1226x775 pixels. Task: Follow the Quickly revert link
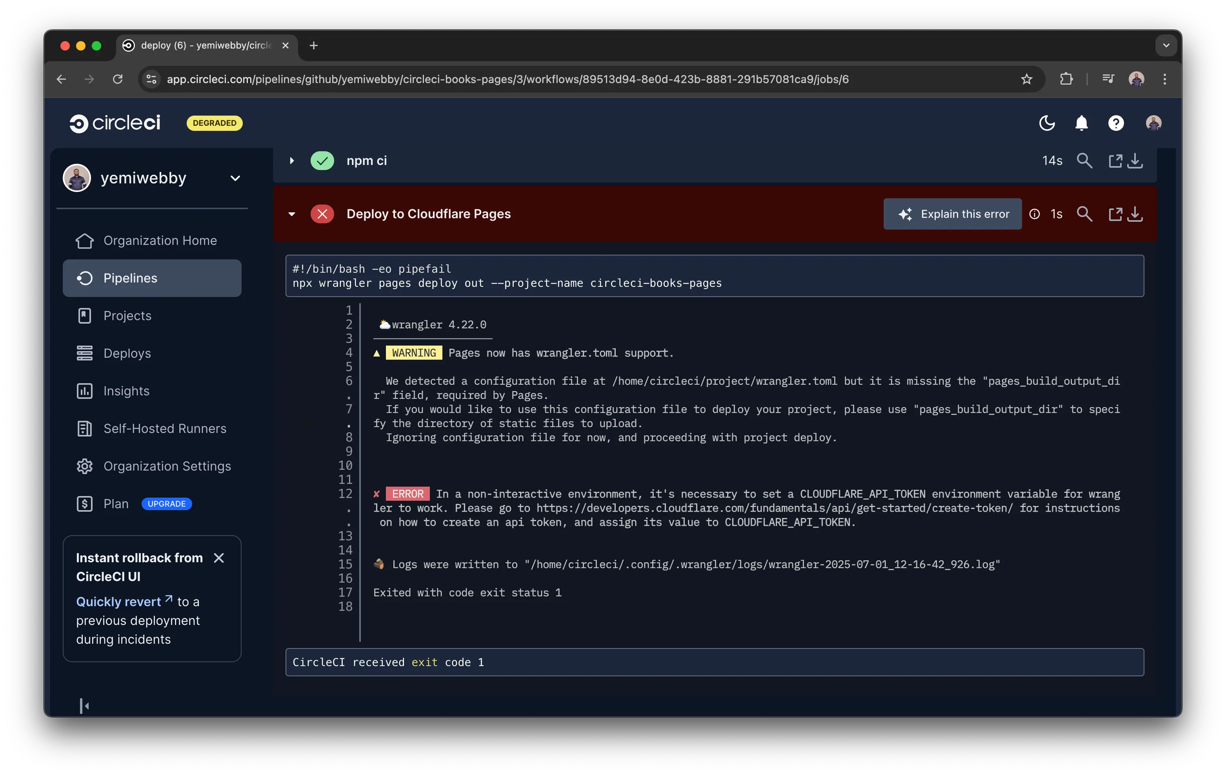pyautogui.click(x=124, y=601)
